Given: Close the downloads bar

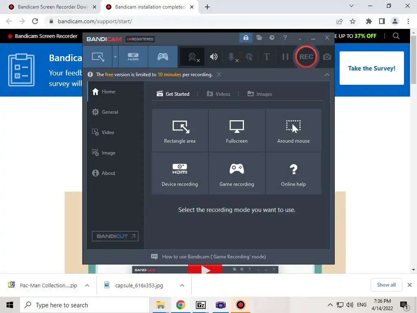Looking at the screenshot, I should (x=410, y=285).
